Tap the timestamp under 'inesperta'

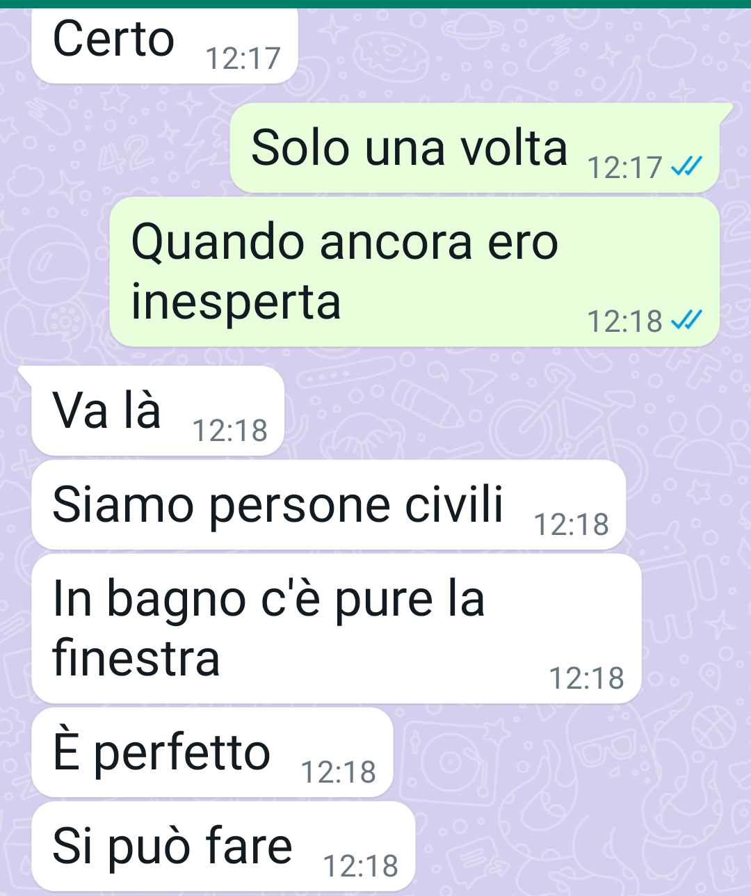624,321
